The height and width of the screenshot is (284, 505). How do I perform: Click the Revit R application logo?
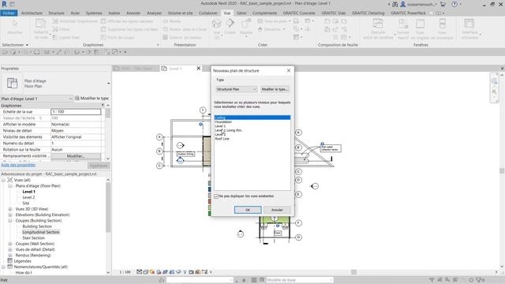click(4, 4)
